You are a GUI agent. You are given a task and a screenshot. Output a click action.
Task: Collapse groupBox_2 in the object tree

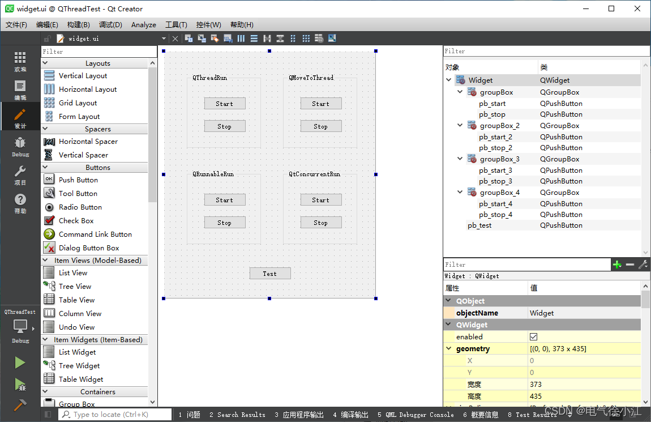point(460,125)
